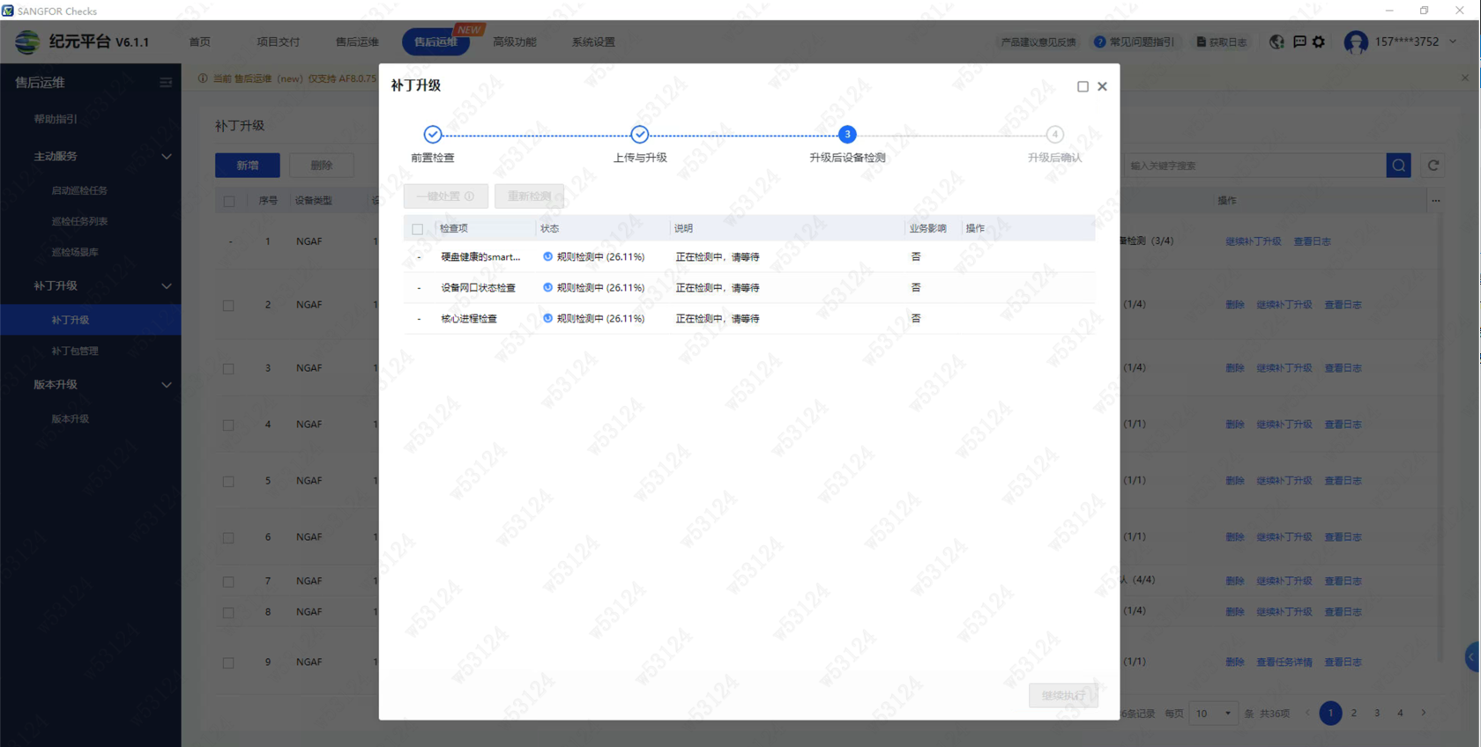The height and width of the screenshot is (747, 1481).
Task: Select all check items in dialog header
Action: [x=418, y=229]
